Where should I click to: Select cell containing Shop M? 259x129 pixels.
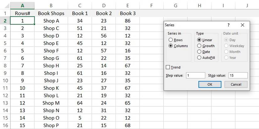coord(51,103)
